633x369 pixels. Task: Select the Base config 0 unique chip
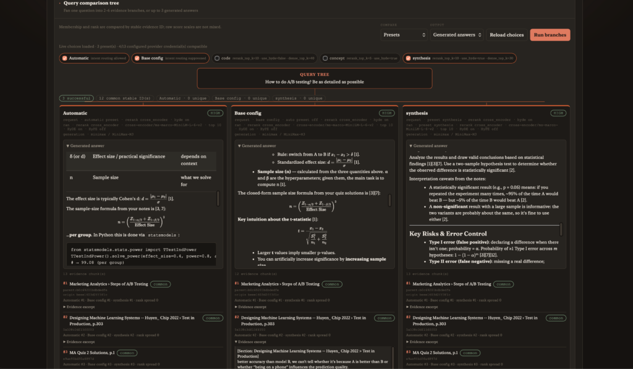pos(240,98)
